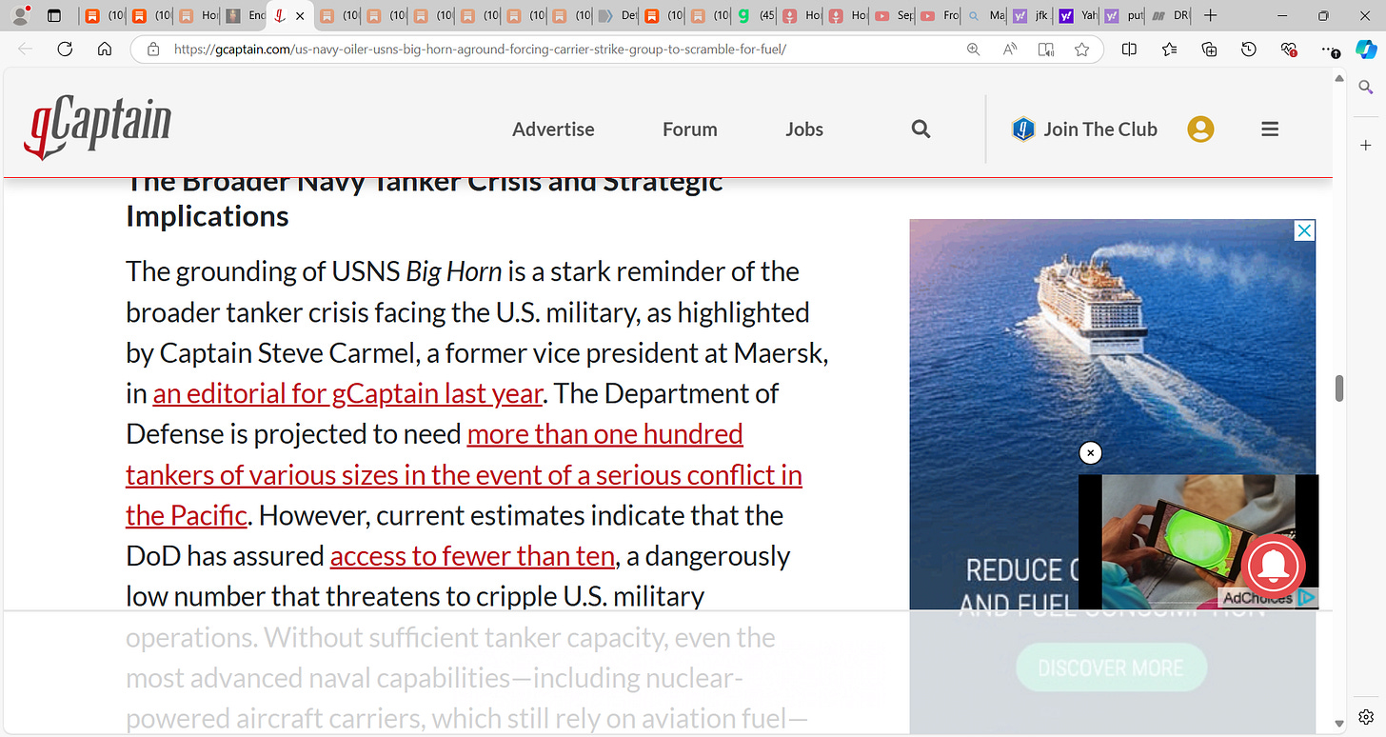This screenshot has width=1386, height=737.
Task: Switch to the Yahoo 'put' tab
Action: tap(1124, 15)
